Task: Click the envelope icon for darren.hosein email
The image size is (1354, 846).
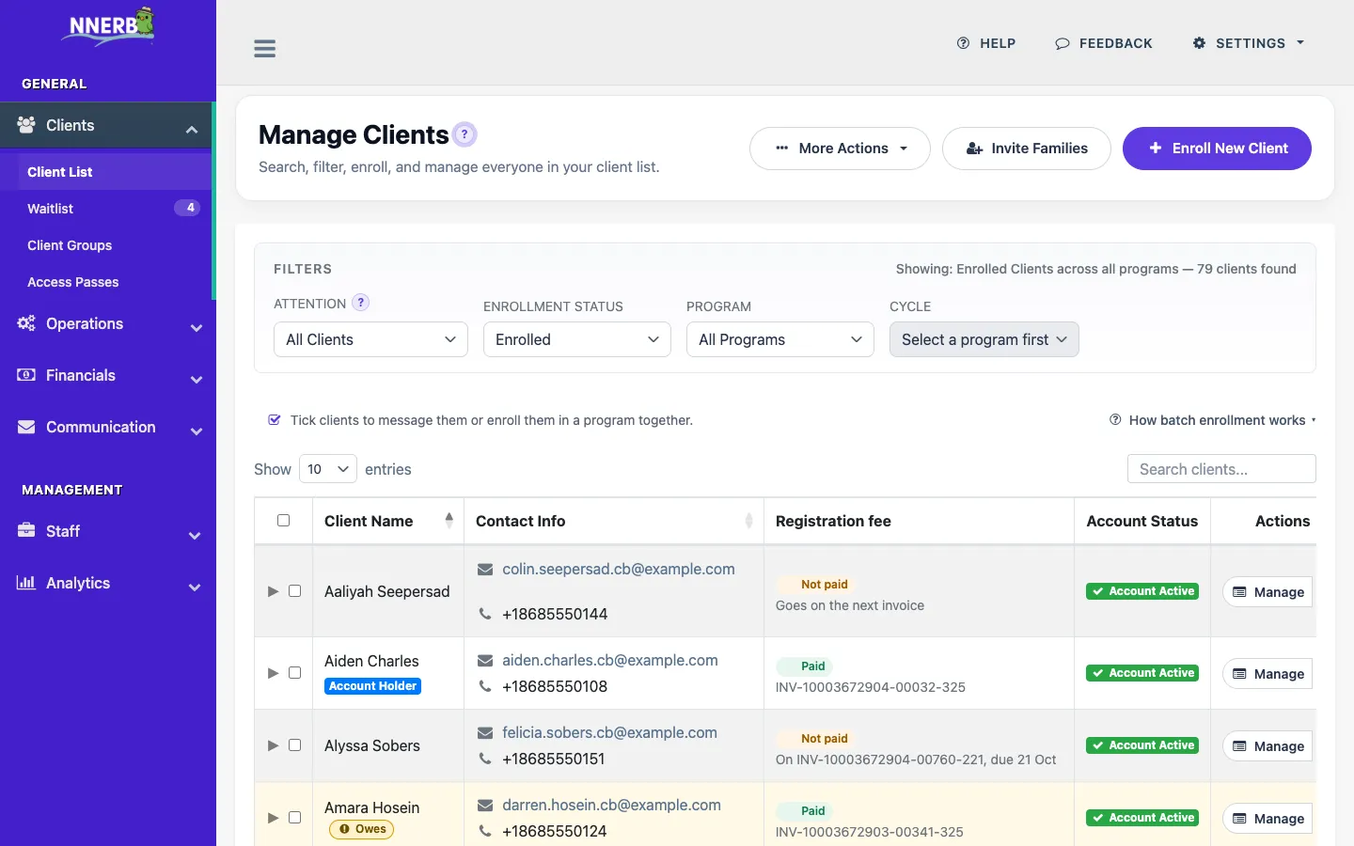Action: 485,806
